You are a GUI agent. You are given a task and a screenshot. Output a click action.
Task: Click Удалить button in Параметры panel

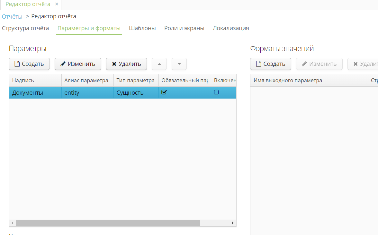[x=126, y=64]
